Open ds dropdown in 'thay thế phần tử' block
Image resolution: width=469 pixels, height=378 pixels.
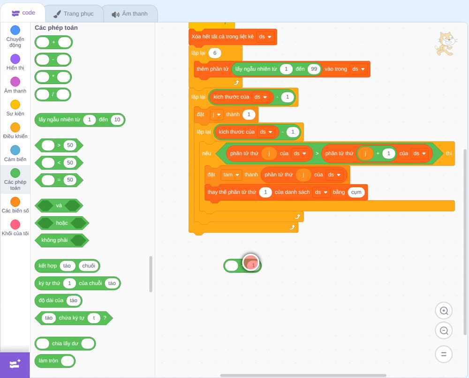321,192
